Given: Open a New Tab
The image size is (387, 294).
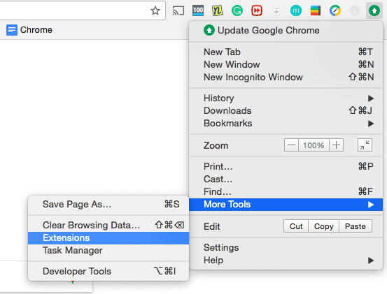Looking at the screenshot, I should 286,52.
